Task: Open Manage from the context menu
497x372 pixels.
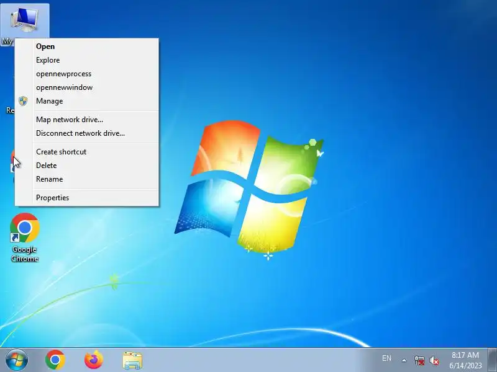Action: click(87, 101)
